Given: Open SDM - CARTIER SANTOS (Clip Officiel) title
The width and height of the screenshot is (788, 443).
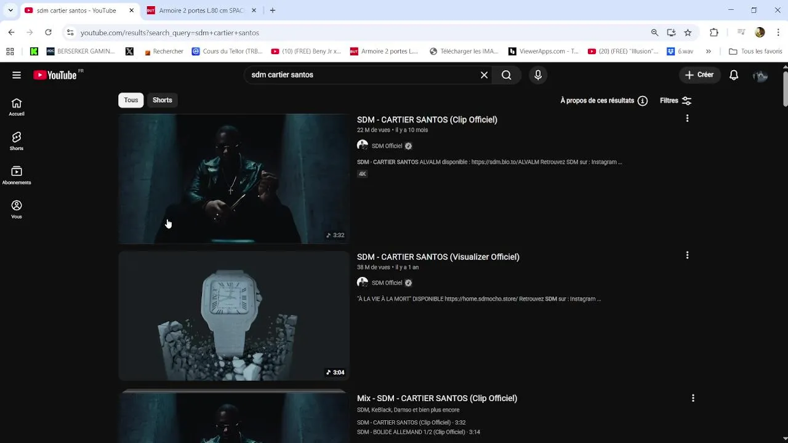Looking at the screenshot, I should pyautogui.click(x=427, y=119).
